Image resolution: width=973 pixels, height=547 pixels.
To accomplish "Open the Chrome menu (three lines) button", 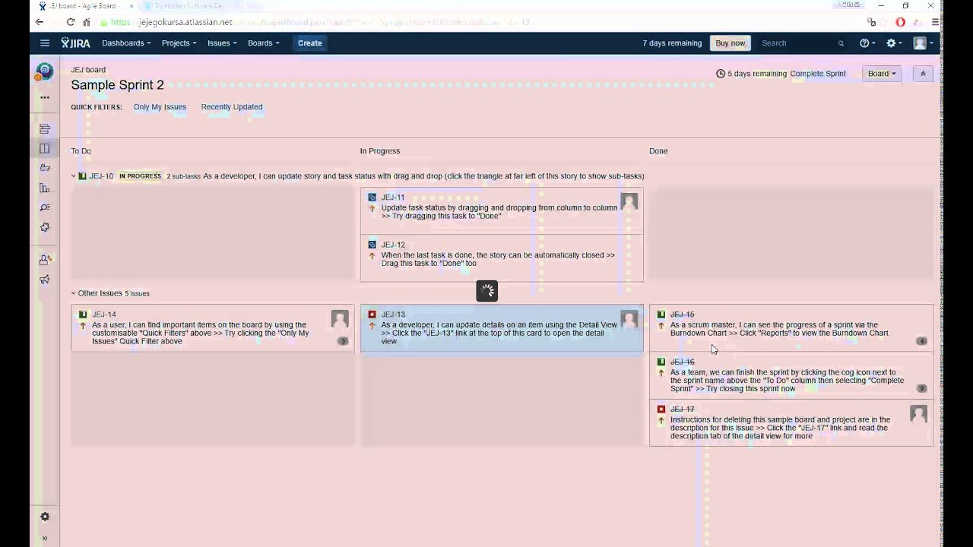I will pyautogui.click(x=935, y=22).
